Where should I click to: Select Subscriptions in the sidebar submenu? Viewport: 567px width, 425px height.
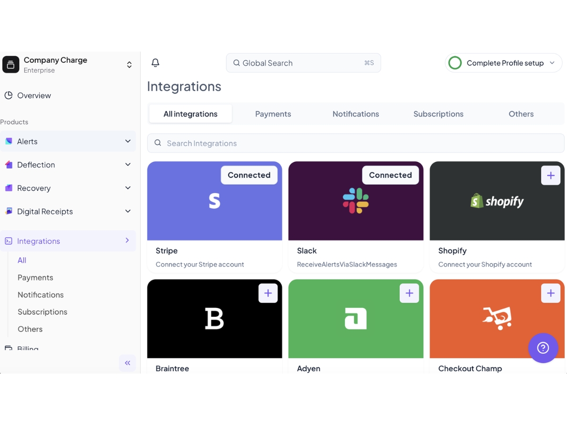coord(43,312)
